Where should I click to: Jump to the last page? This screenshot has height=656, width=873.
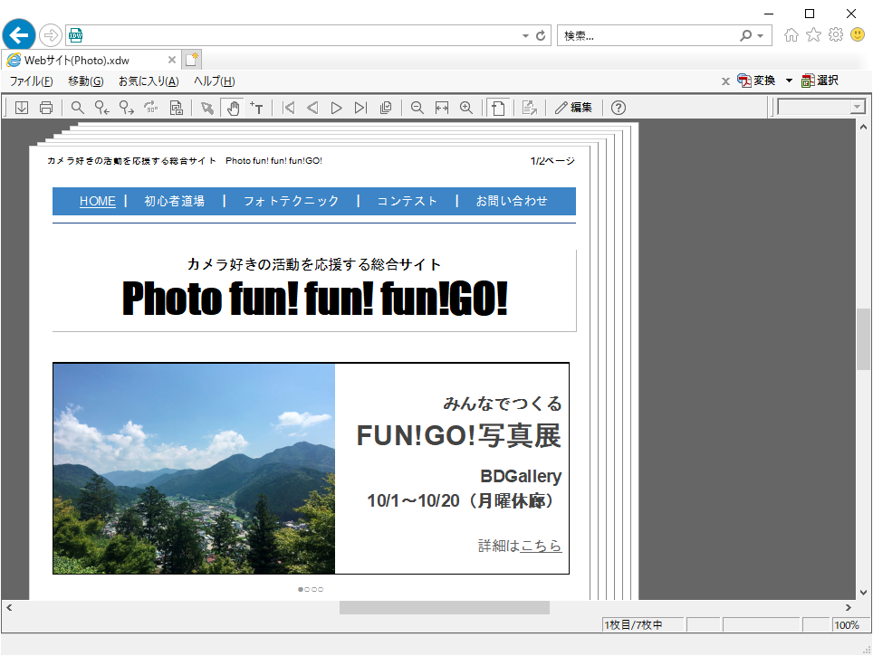click(360, 108)
